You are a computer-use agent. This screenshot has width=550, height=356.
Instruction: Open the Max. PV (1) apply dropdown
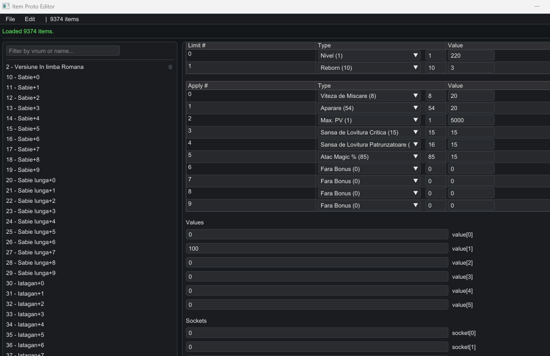(369, 120)
